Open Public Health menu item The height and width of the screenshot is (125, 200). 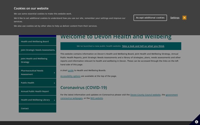tap(37, 83)
